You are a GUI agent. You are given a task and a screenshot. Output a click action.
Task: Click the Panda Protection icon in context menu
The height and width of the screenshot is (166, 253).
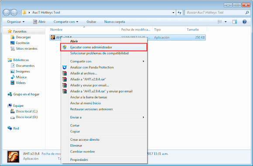click(65, 68)
